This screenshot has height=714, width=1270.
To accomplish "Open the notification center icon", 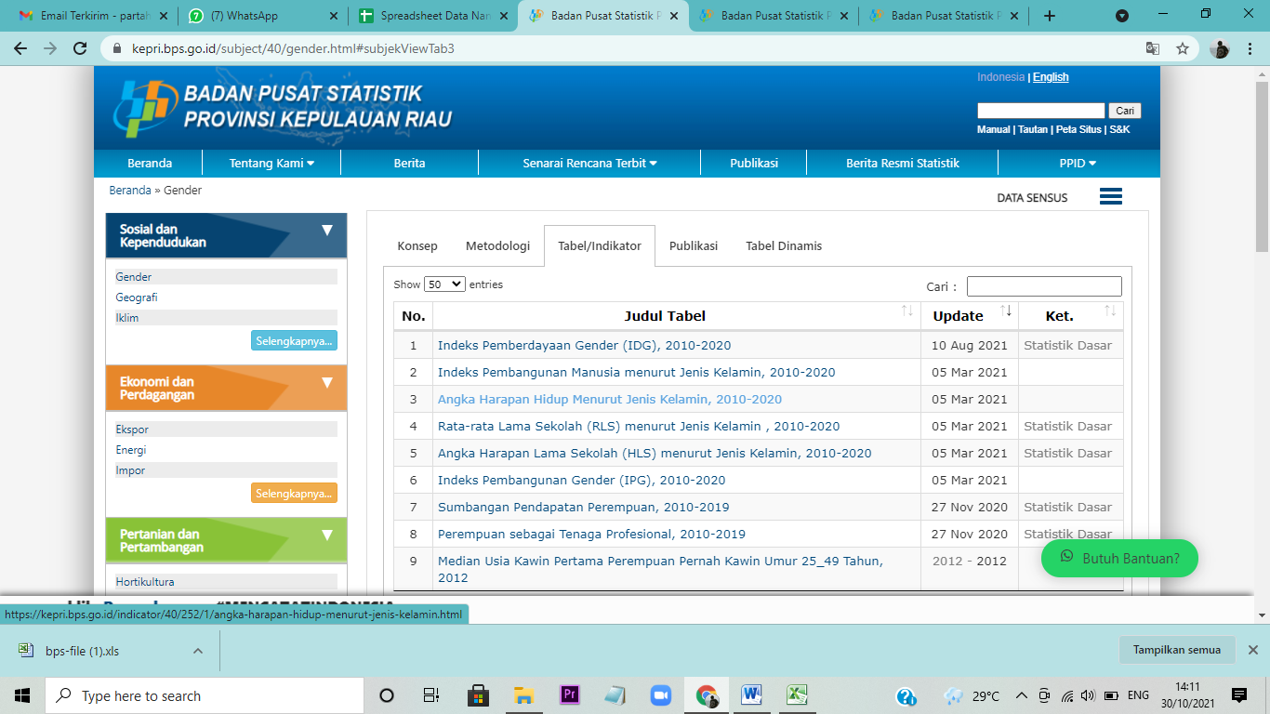I will coord(1238,695).
